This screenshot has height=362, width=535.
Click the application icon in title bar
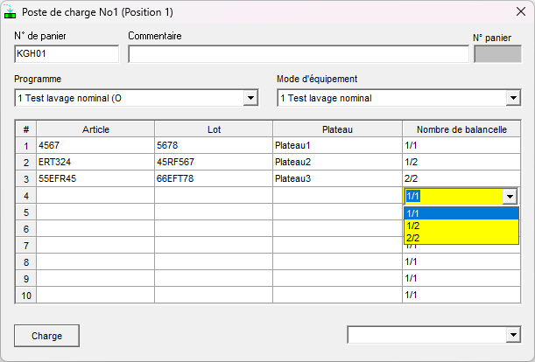point(11,14)
